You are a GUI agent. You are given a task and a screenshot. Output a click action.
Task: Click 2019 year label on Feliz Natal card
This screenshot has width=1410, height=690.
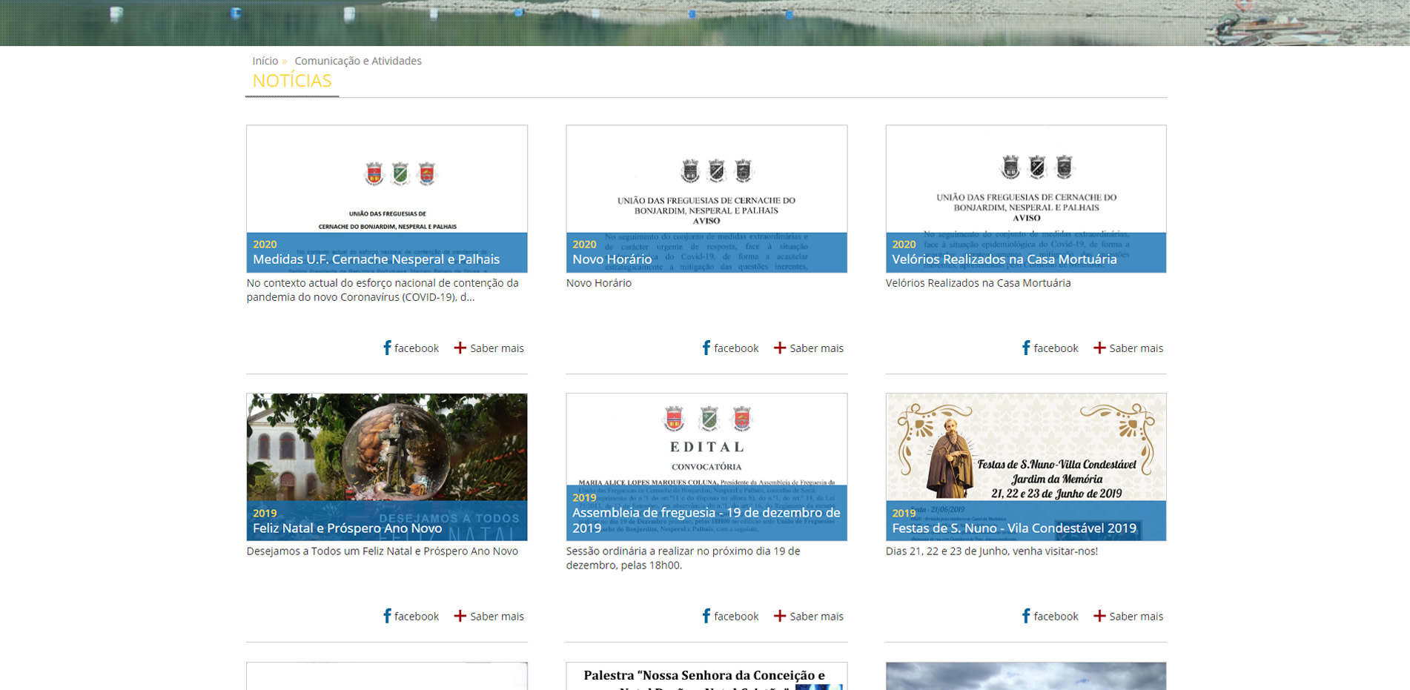pos(265,513)
